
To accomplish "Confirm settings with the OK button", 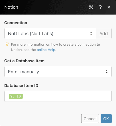I will 106,118.
